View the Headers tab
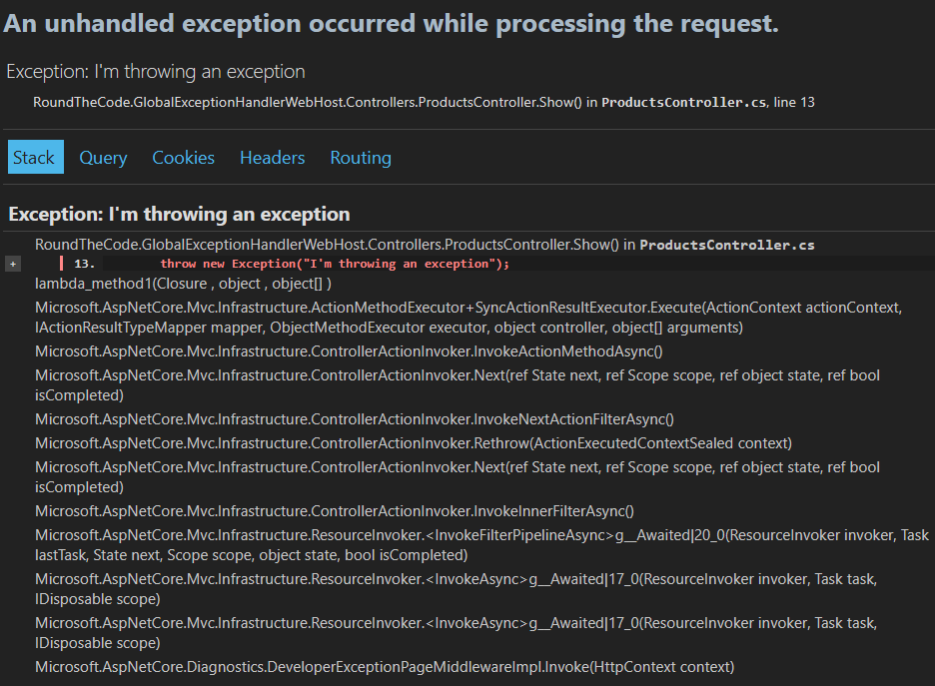Image resolution: width=935 pixels, height=686 pixels. pyautogui.click(x=272, y=157)
